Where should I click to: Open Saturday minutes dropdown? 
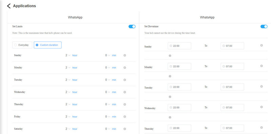107,129
